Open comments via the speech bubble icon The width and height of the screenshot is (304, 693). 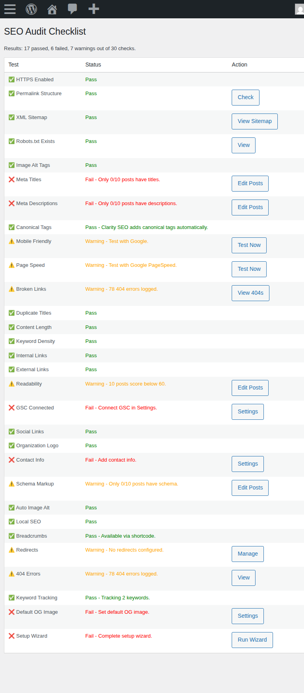point(72,9)
